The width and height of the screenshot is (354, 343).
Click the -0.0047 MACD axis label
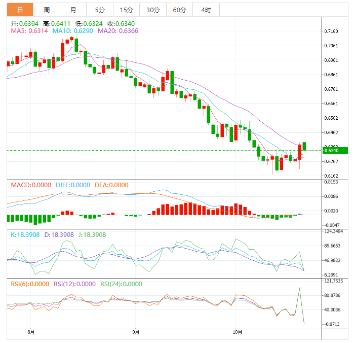[x=332, y=225]
